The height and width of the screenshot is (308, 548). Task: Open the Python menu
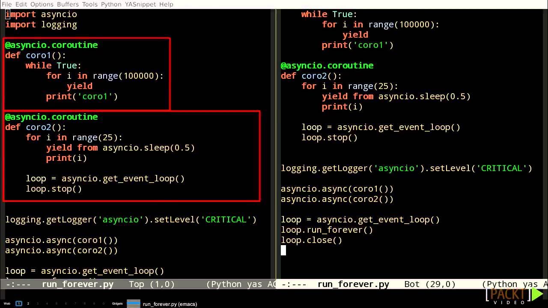pos(111,4)
